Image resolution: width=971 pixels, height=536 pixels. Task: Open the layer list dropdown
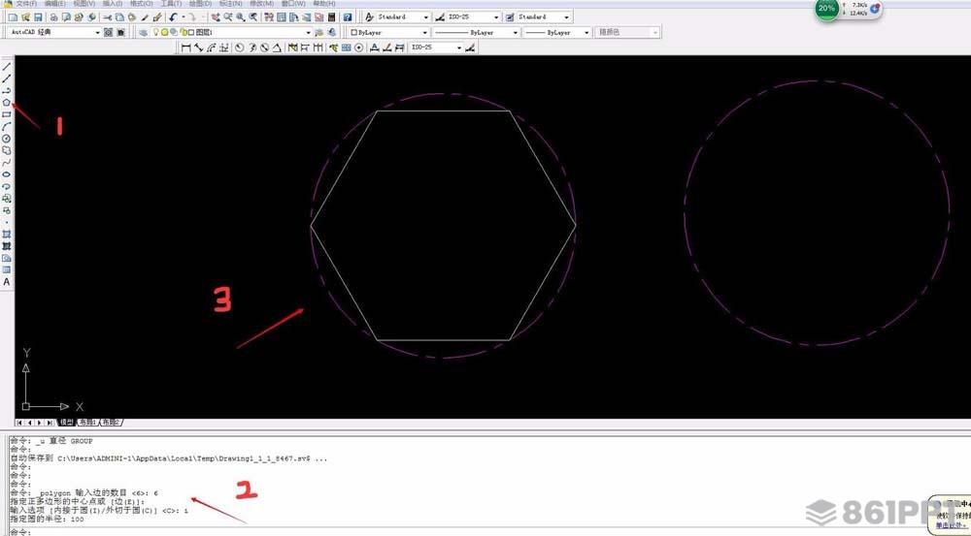(x=232, y=32)
